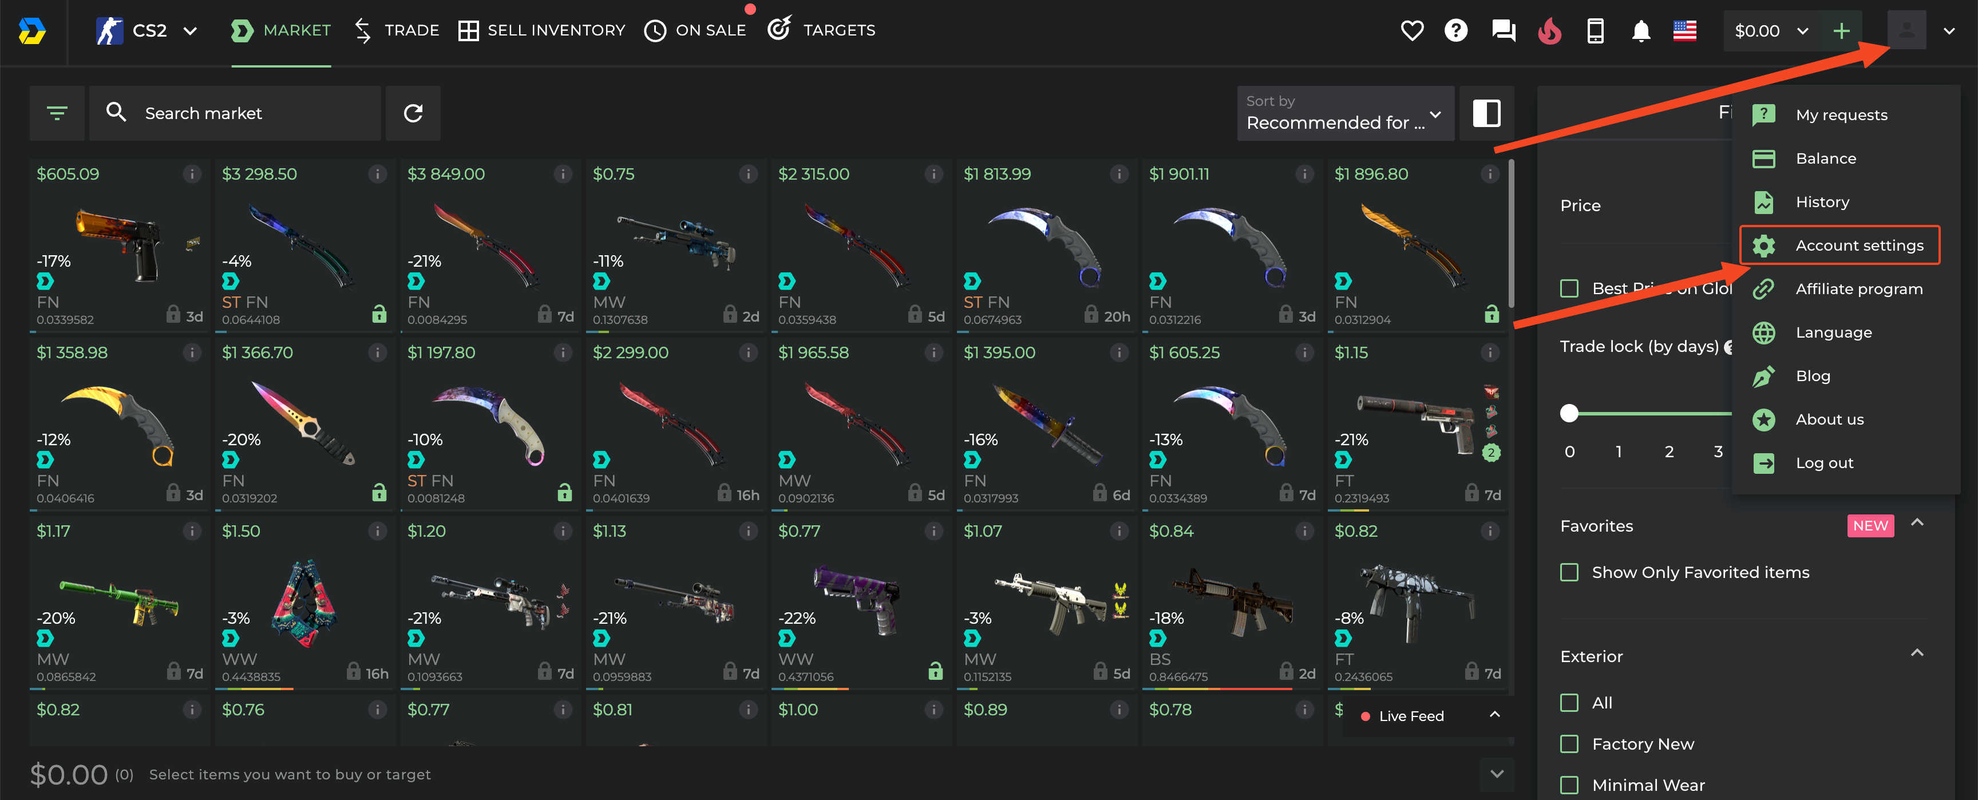Viewport: 1978px width, 800px height.
Task: Tick the All exterior checkbox
Action: 1569,703
